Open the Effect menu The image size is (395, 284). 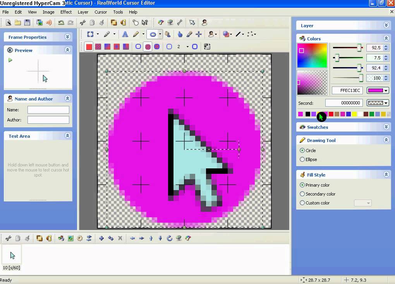[x=66, y=12]
